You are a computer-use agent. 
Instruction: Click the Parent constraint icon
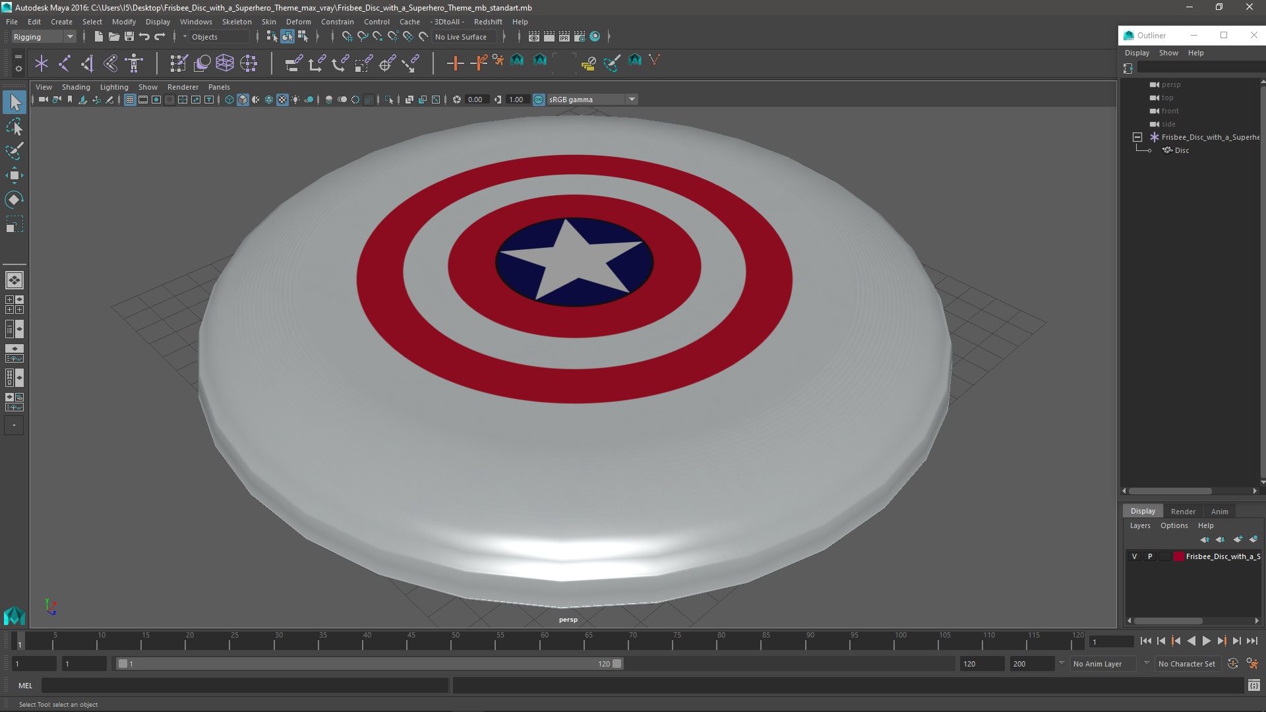293,63
